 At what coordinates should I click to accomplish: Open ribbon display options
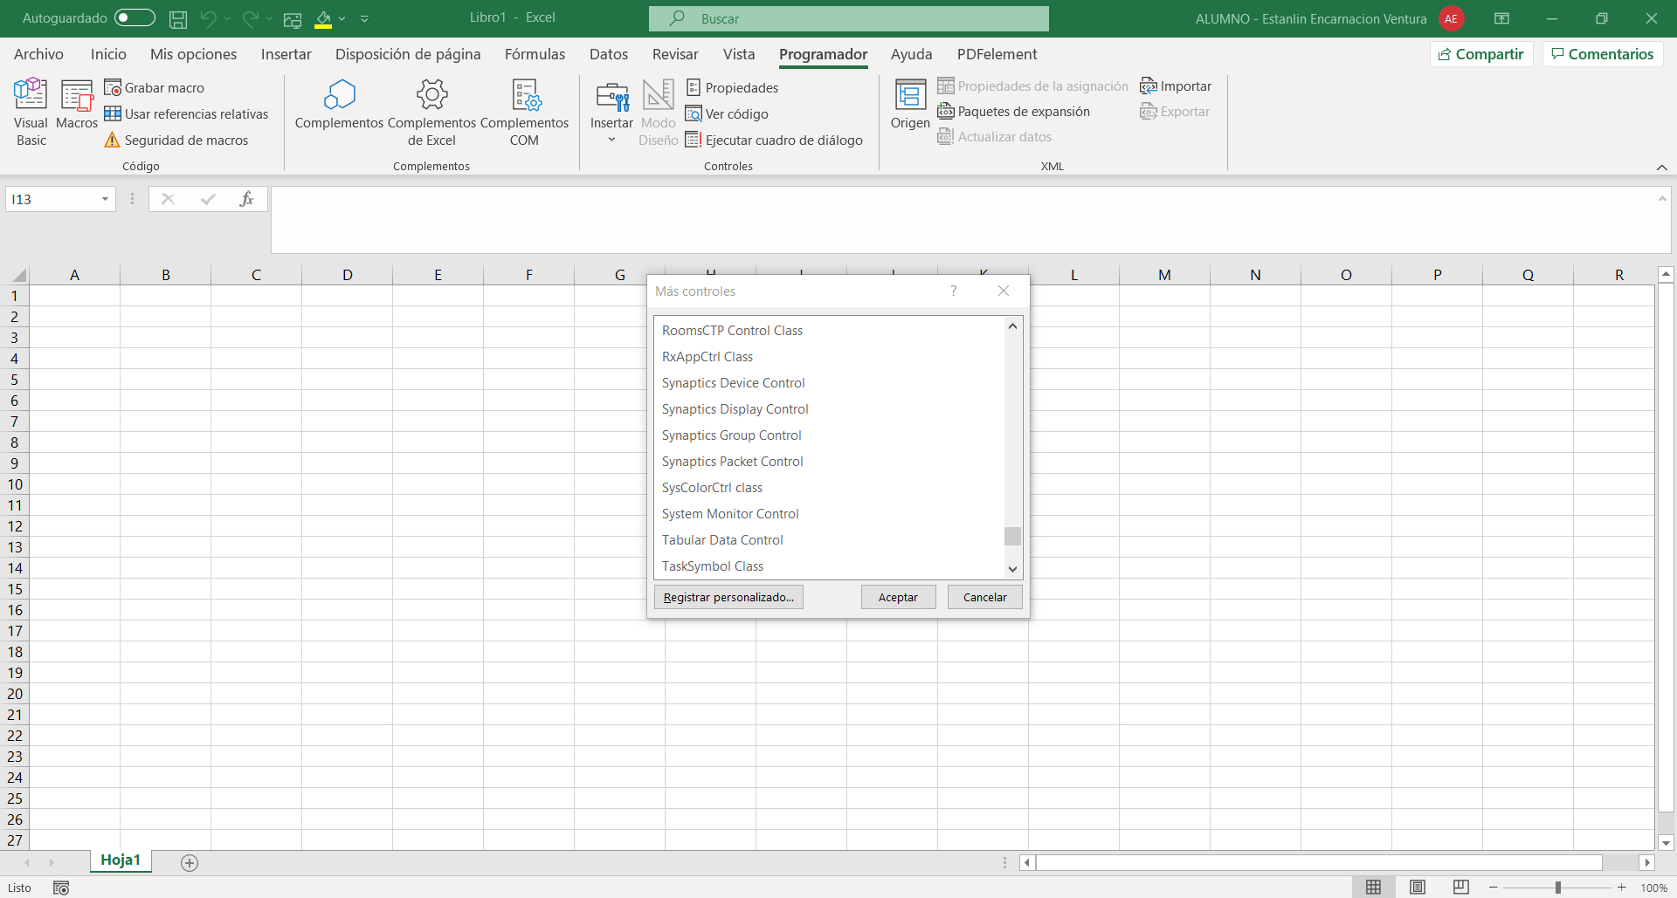pyautogui.click(x=1502, y=18)
